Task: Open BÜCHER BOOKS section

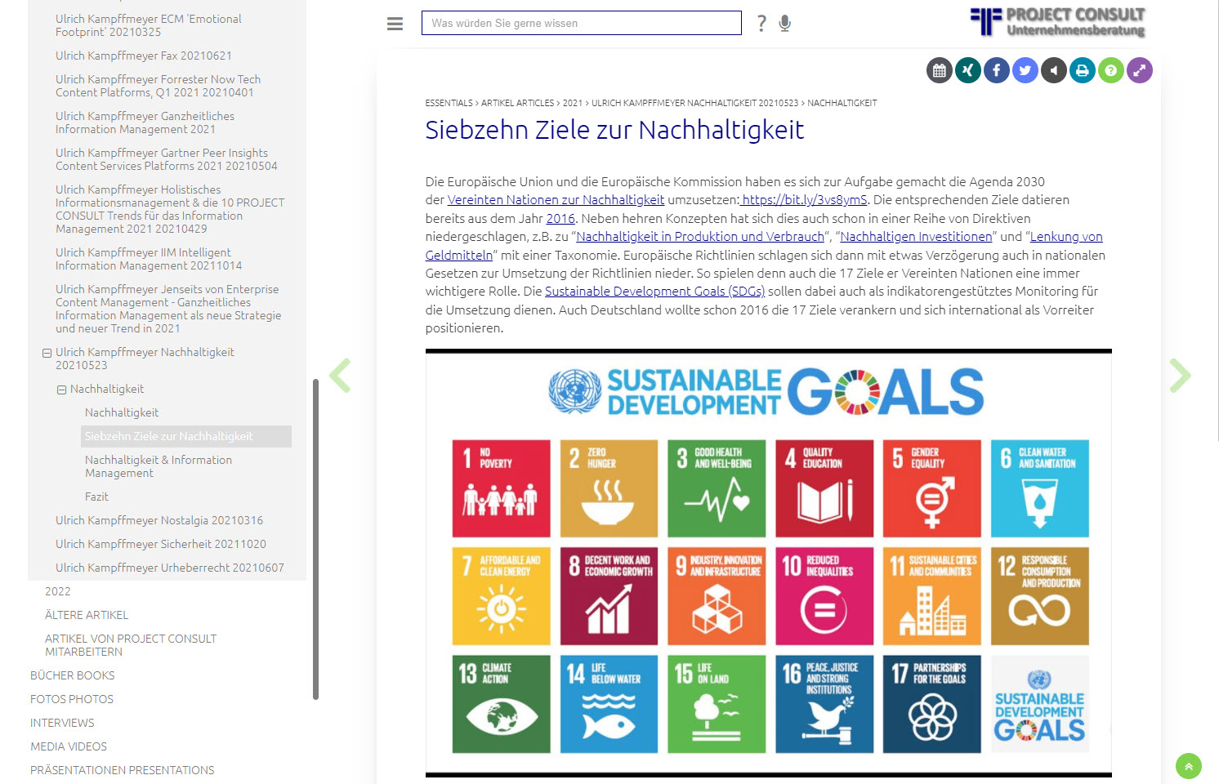Action: [x=73, y=675]
